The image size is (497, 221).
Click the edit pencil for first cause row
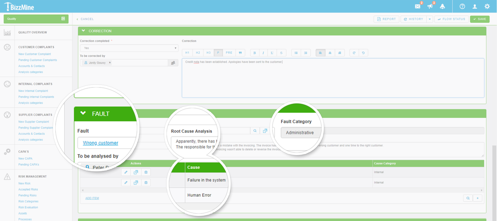[126, 172]
